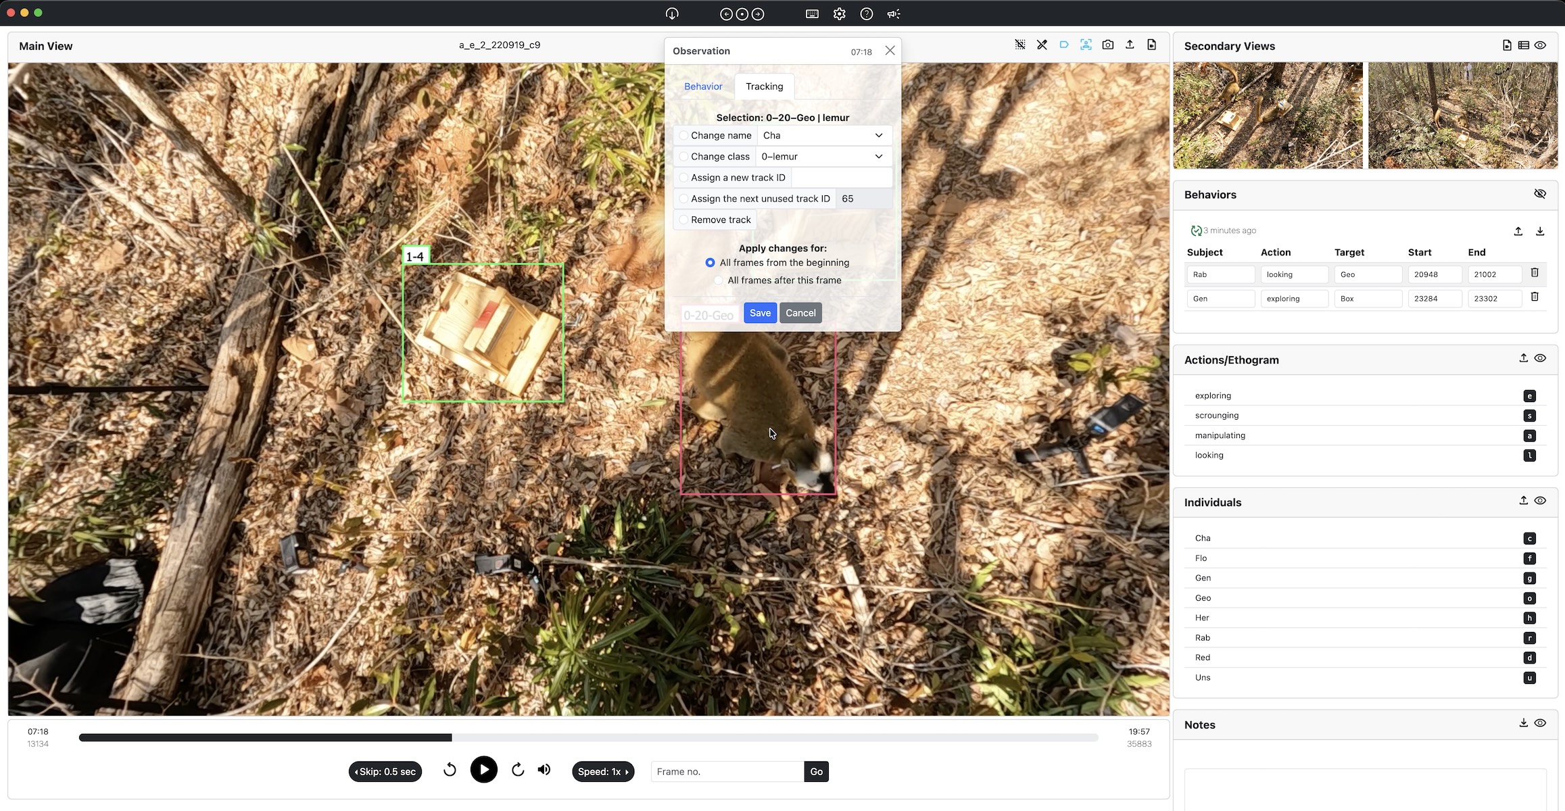Click the video progress bar

point(588,737)
